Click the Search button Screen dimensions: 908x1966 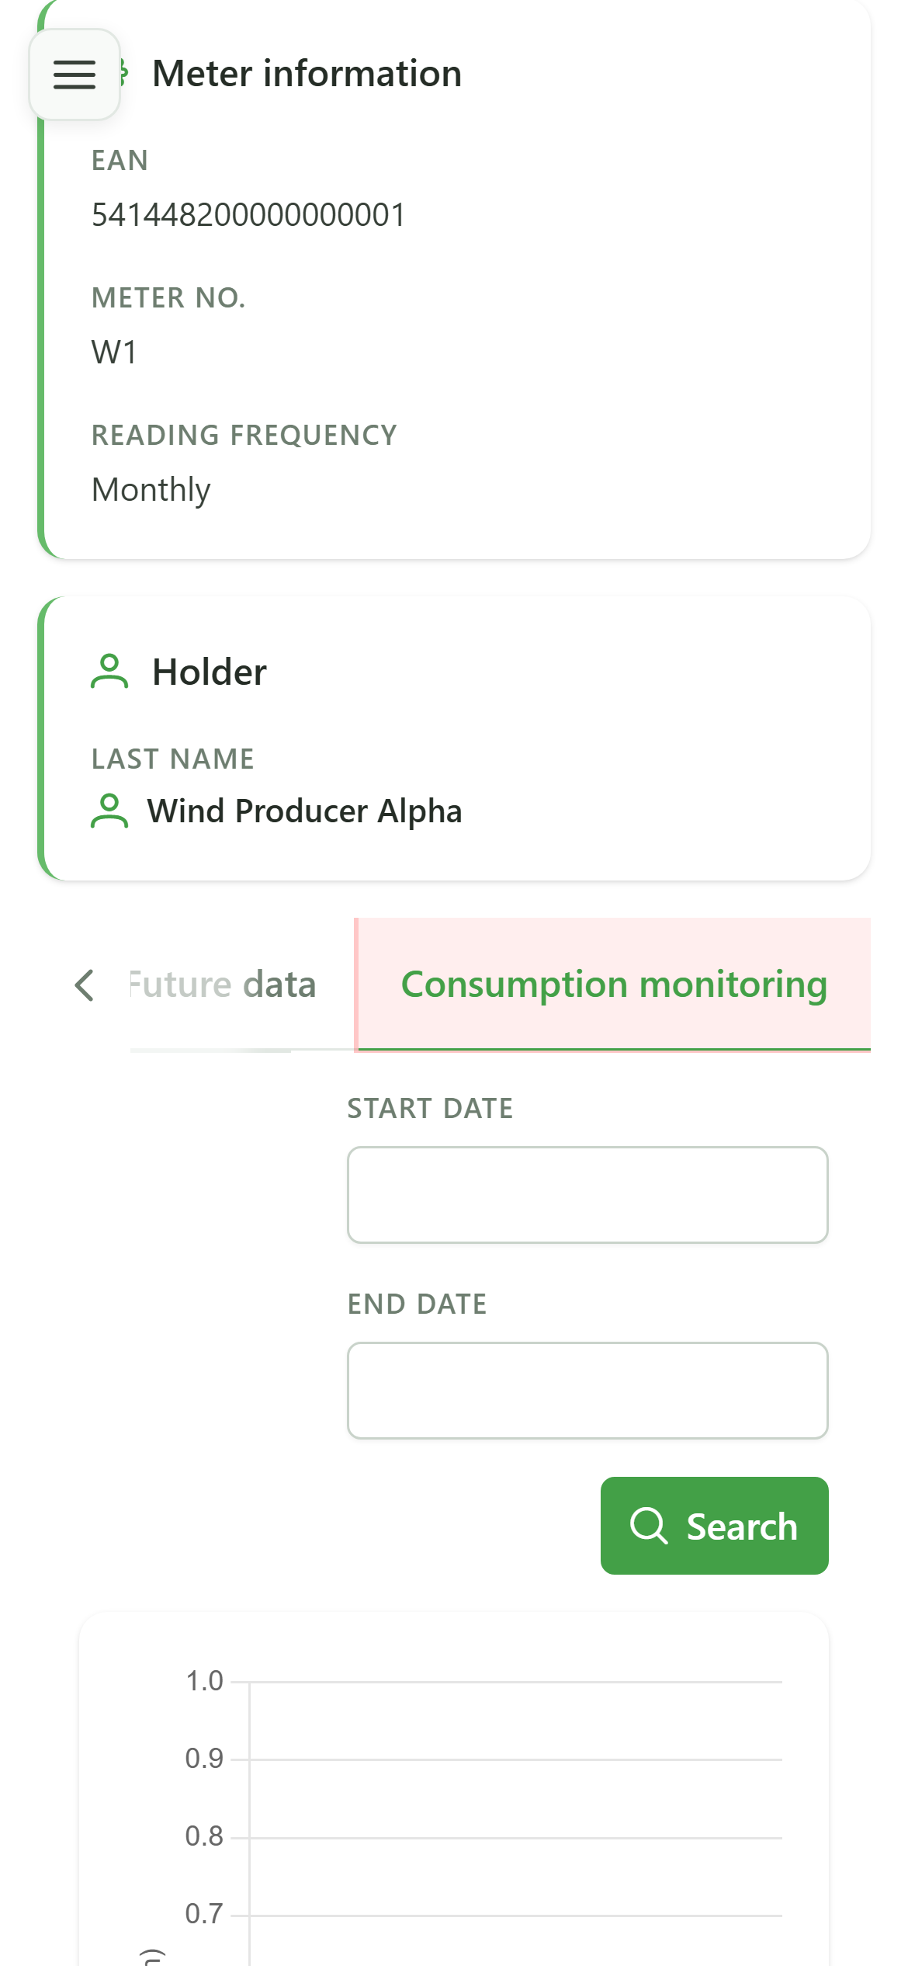point(714,1526)
